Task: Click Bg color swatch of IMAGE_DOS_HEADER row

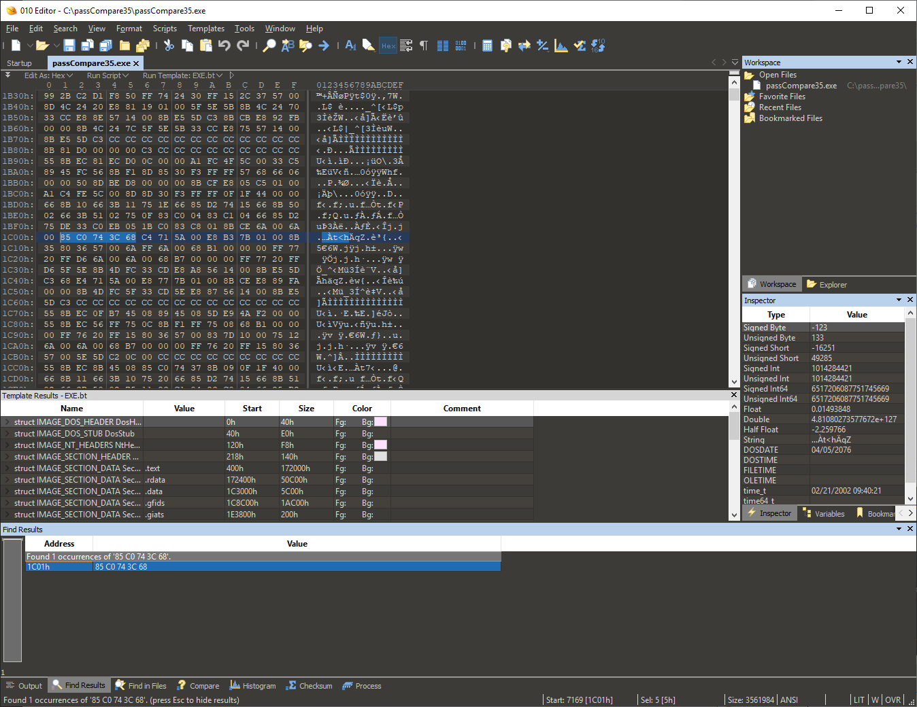Action: 381,422
